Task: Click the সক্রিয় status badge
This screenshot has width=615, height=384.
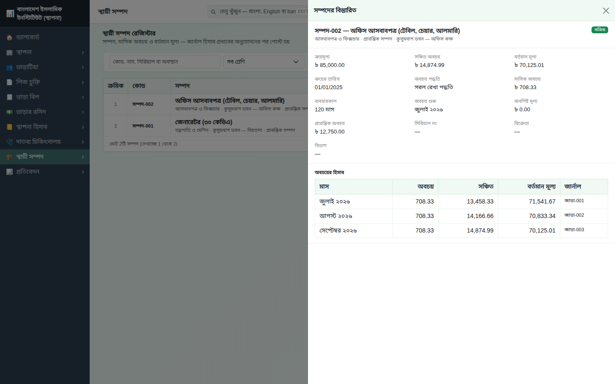Action: pyautogui.click(x=600, y=30)
